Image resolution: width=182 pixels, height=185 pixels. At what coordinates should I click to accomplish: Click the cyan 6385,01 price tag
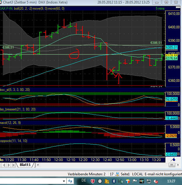[x=172, y=47]
